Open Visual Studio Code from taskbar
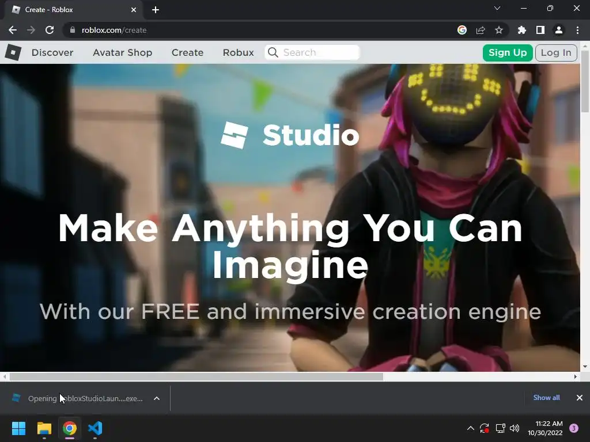Screen dimensions: 590x442 95,428
